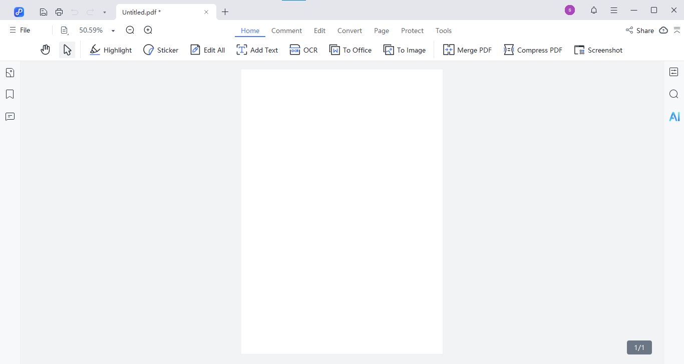Expand the redo history dropdown arrow
Screen dimensions: 684x364
pos(104,11)
